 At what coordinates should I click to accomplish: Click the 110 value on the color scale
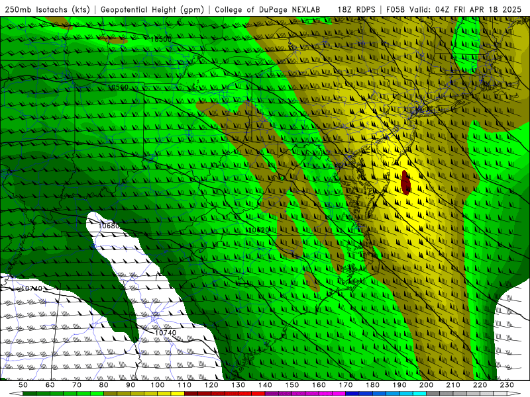(185, 385)
